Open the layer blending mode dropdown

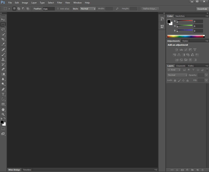(177, 75)
